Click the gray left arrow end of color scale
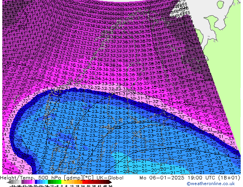 pos(9,182)
